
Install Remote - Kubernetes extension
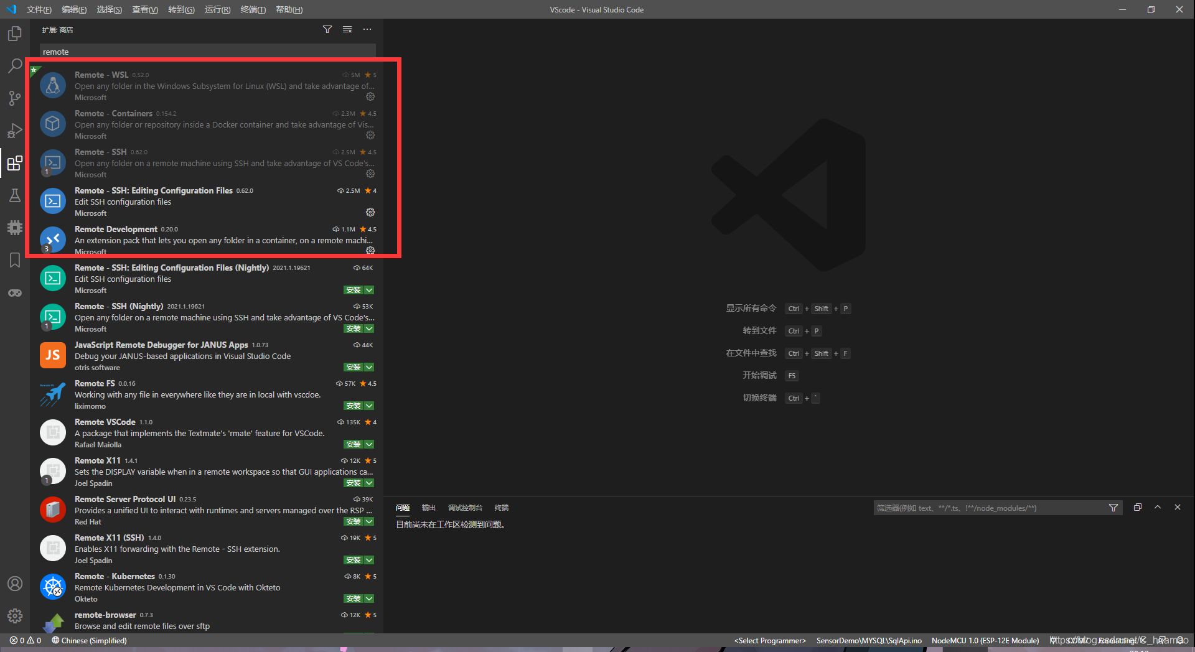354,598
